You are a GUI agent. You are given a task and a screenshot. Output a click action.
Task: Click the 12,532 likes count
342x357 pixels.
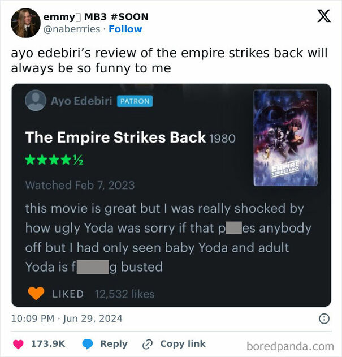125,294
